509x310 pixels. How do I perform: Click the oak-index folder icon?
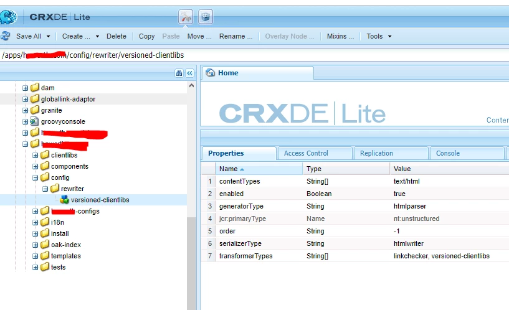45,245
